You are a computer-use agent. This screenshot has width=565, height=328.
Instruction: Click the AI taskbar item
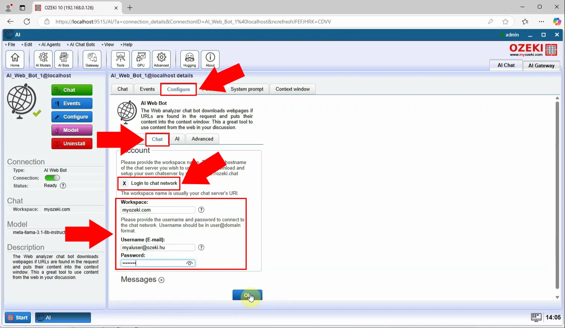pyautogui.click(x=63, y=318)
